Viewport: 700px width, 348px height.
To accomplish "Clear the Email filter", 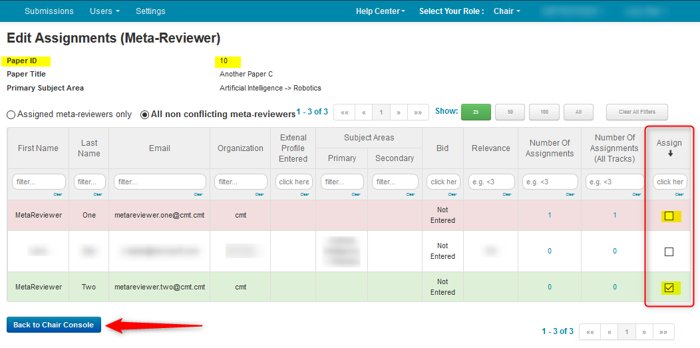I will 198,194.
